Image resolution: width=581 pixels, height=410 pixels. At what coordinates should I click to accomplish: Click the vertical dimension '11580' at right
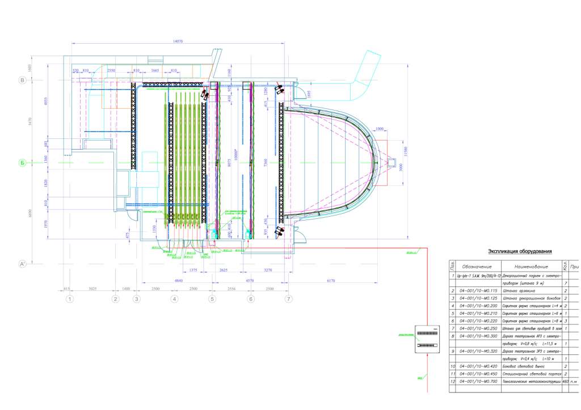(x=406, y=151)
